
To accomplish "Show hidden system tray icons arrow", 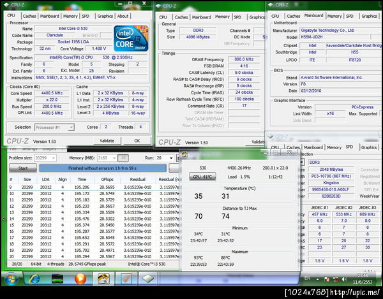I will (317, 279).
